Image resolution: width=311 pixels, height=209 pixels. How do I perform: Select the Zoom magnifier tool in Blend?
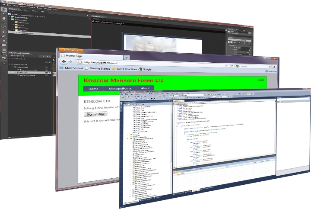(x=4, y=23)
